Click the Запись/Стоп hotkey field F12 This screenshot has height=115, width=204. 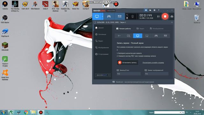click(x=128, y=74)
